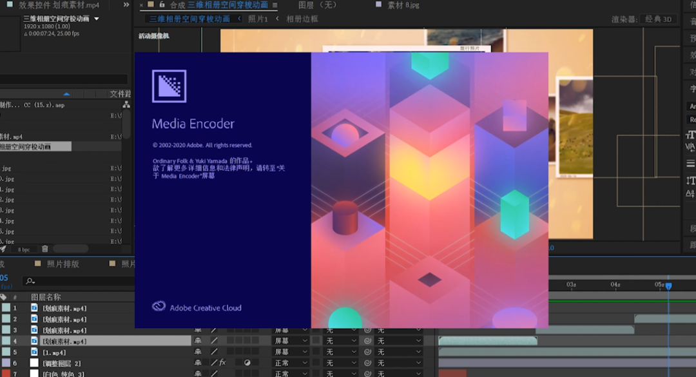
Task: Click the 8 bpc color depth button
Action: tap(24, 249)
